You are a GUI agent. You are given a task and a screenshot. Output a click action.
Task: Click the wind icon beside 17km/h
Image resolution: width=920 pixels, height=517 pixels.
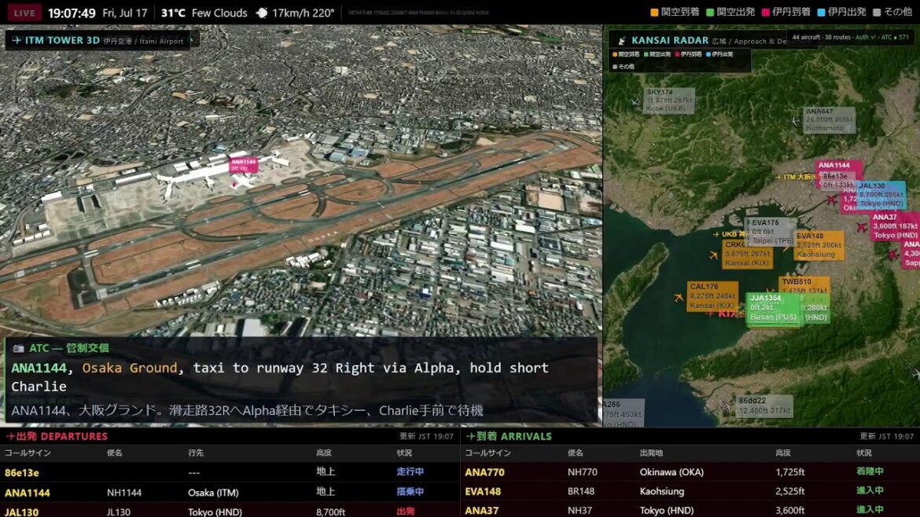coord(263,13)
